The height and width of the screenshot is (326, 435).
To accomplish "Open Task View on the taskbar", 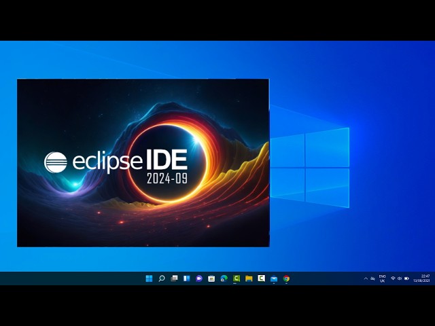I will (174, 278).
